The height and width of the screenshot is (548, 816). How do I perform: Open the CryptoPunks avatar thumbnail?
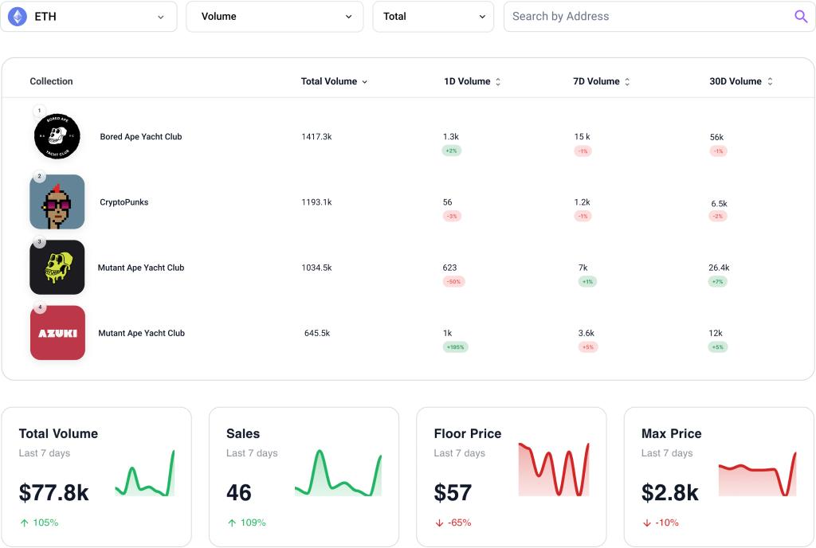pos(57,202)
